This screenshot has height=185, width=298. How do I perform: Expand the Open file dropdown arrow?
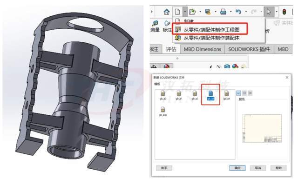tap(200, 12)
